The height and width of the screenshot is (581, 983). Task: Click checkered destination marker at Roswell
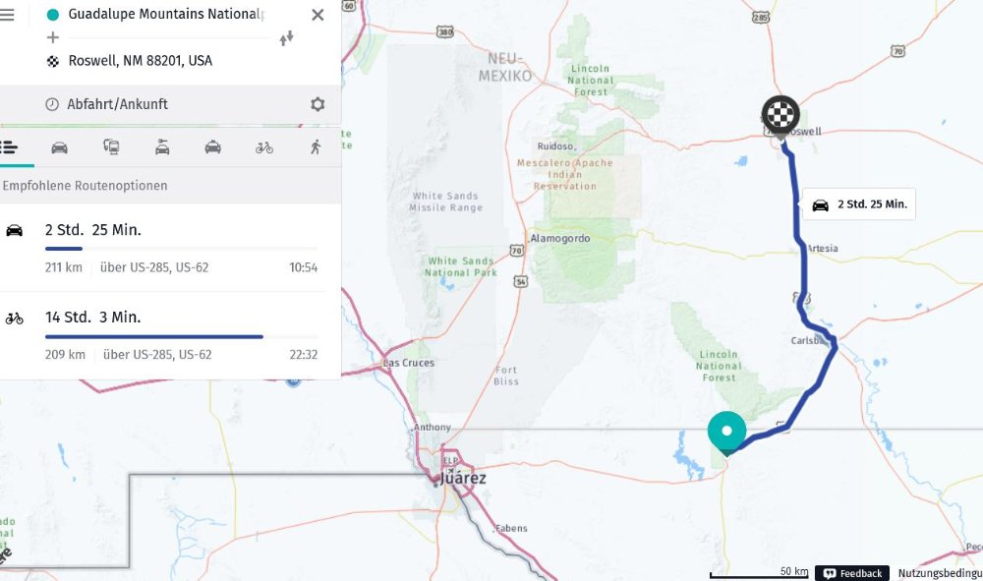pos(781,117)
